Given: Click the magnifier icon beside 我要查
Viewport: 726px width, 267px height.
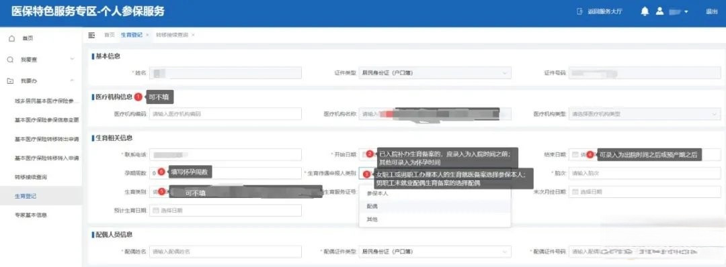Looking at the screenshot, I should point(11,60).
